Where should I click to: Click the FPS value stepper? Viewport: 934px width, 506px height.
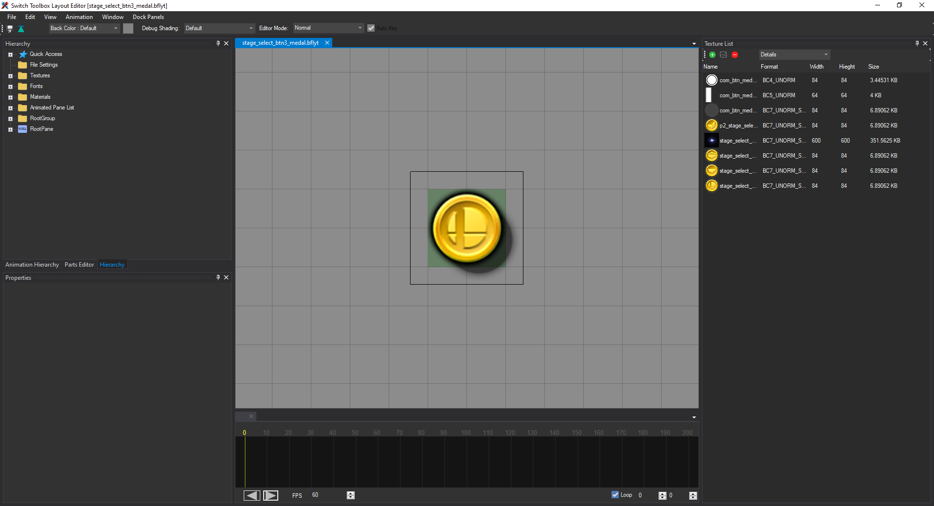tap(351, 495)
